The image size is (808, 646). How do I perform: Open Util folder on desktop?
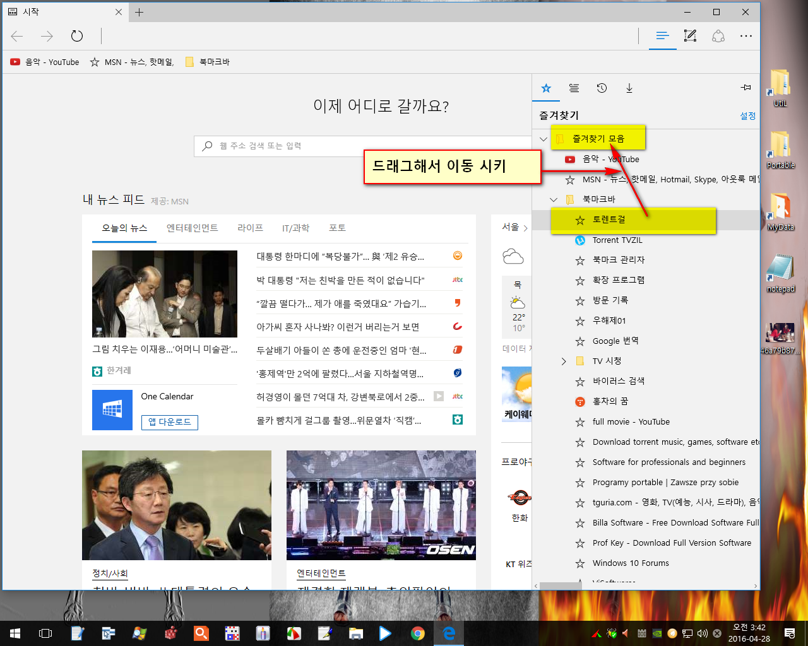(780, 88)
